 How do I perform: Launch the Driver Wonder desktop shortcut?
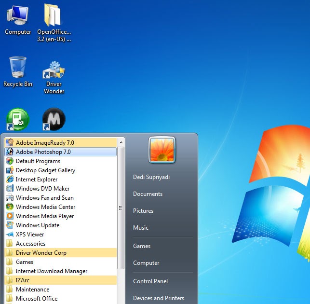tap(54, 77)
